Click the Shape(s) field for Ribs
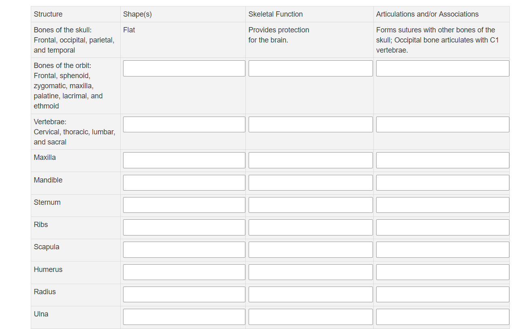The height and width of the screenshot is (329, 528). pos(184,227)
